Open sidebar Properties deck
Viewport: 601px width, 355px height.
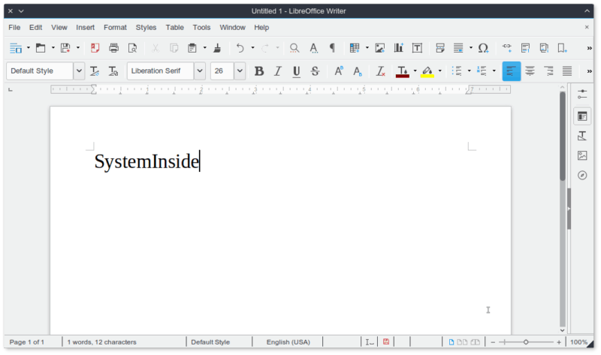[582, 116]
